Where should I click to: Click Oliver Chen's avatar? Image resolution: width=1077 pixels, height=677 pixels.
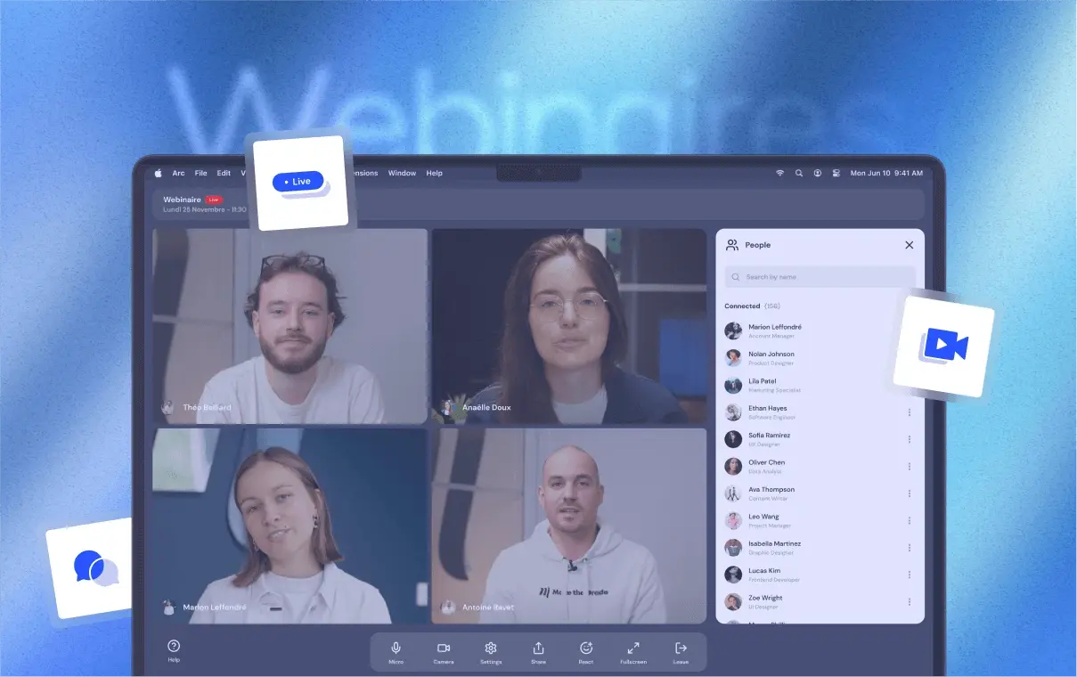(733, 466)
